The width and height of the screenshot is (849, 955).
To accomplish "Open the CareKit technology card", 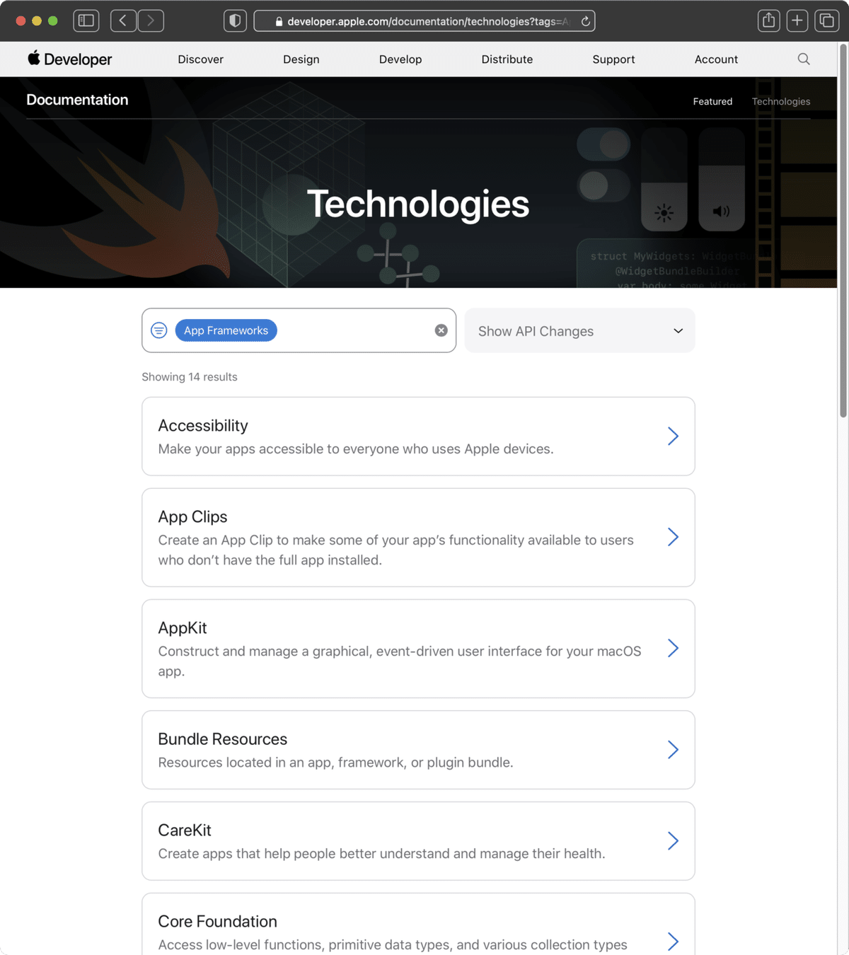I will point(418,841).
